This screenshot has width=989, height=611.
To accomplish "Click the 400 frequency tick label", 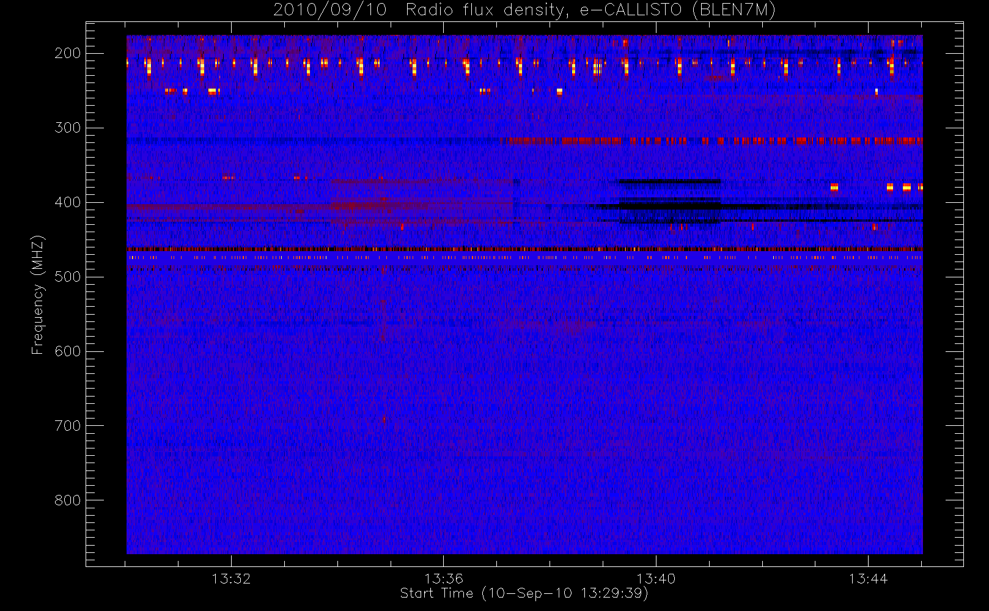I will [67, 202].
